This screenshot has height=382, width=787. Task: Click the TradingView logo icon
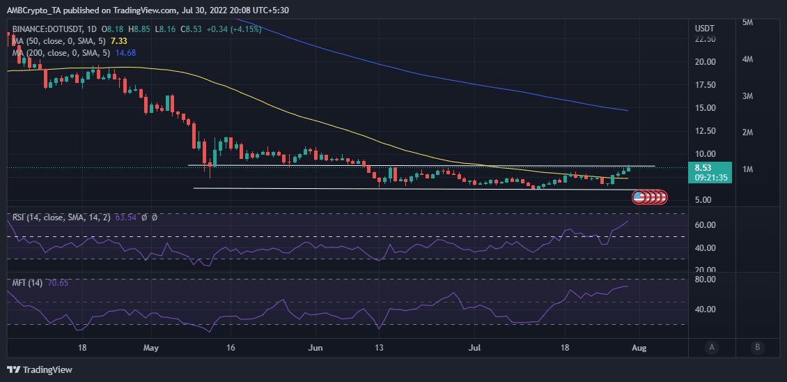pyautogui.click(x=14, y=369)
